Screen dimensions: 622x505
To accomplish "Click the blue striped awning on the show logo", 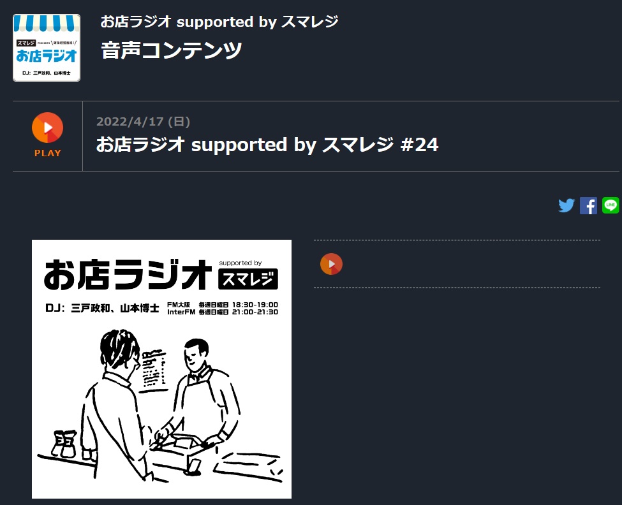I will point(47,23).
